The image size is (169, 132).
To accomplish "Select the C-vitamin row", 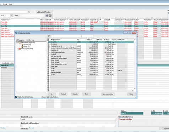I will click(x=91, y=44).
